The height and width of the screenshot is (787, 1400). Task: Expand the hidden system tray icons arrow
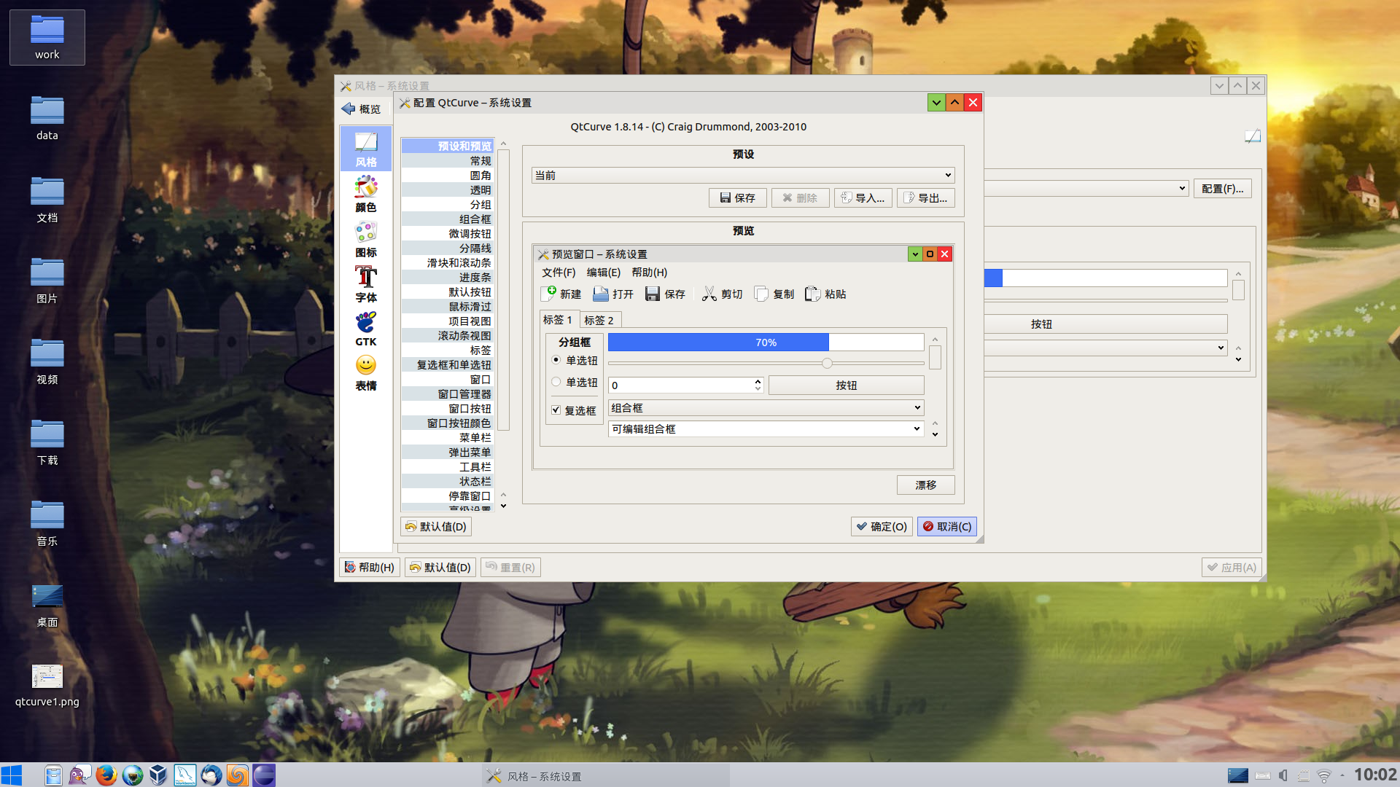(1342, 775)
